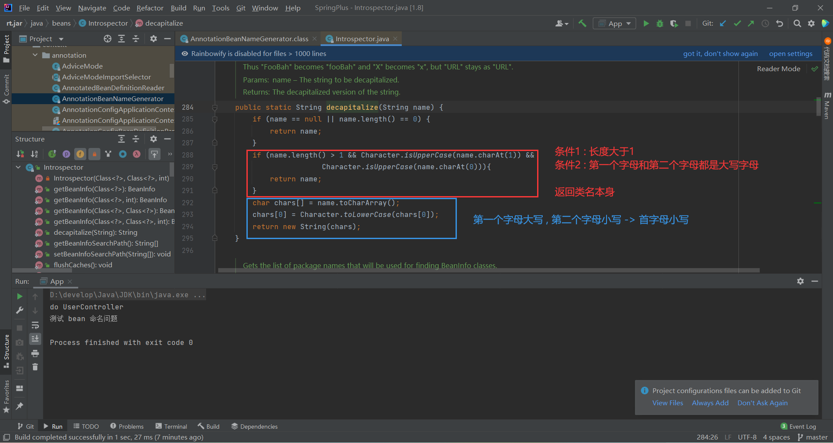The width and height of the screenshot is (833, 443).
Task: Switch to AnnotationBeanNameGenerator.class editor tab
Action: [x=249, y=39]
